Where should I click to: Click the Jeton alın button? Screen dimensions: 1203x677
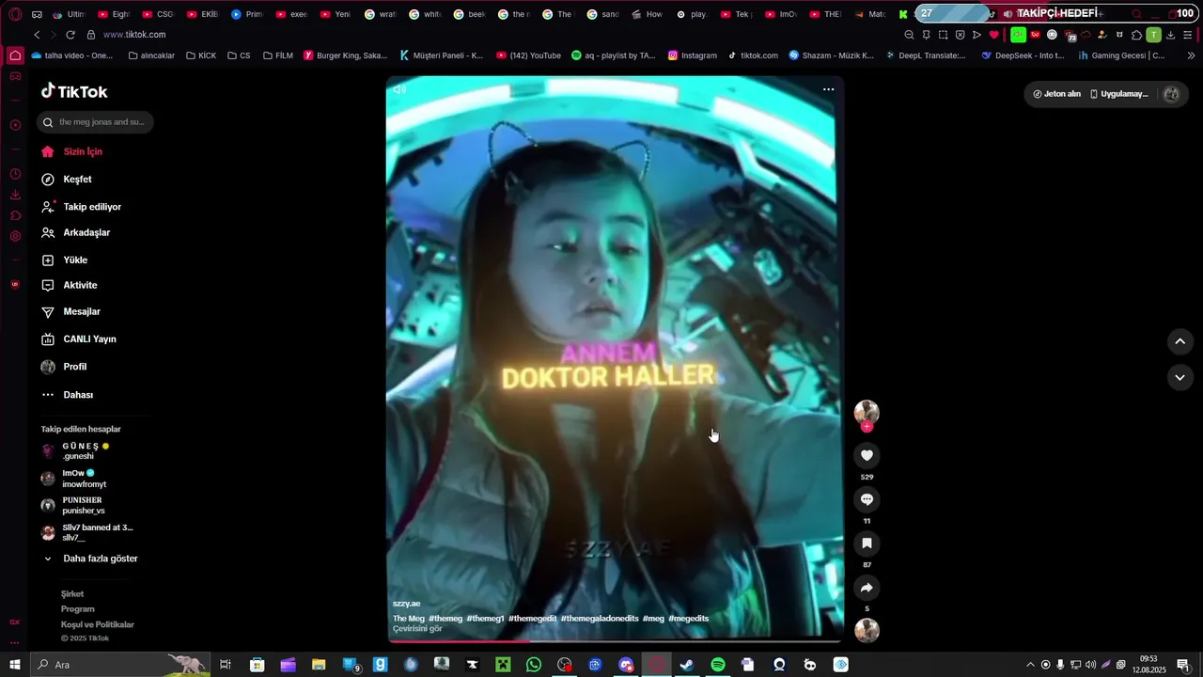[x=1056, y=94]
